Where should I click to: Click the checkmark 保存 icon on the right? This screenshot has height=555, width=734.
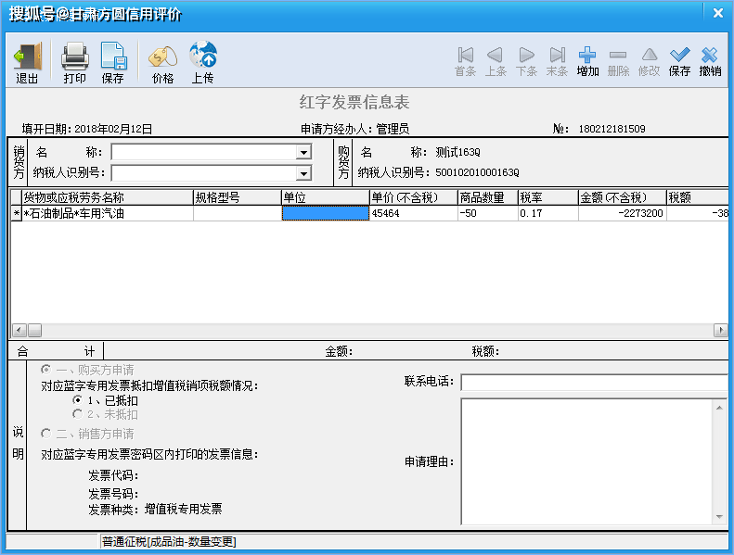click(679, 56)
